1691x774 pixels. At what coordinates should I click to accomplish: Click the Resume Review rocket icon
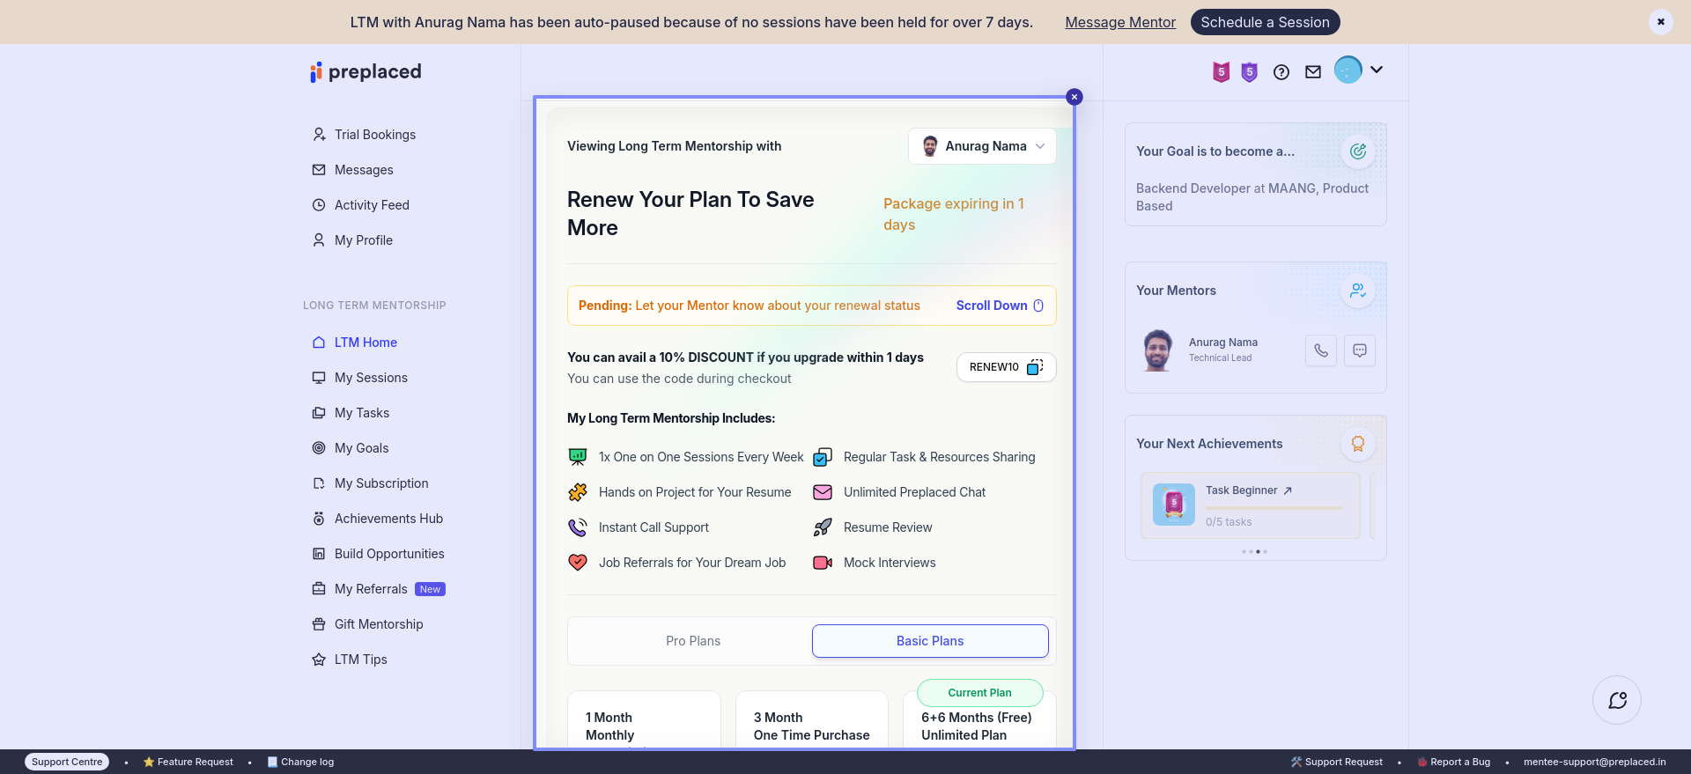(x=823, y=527)
